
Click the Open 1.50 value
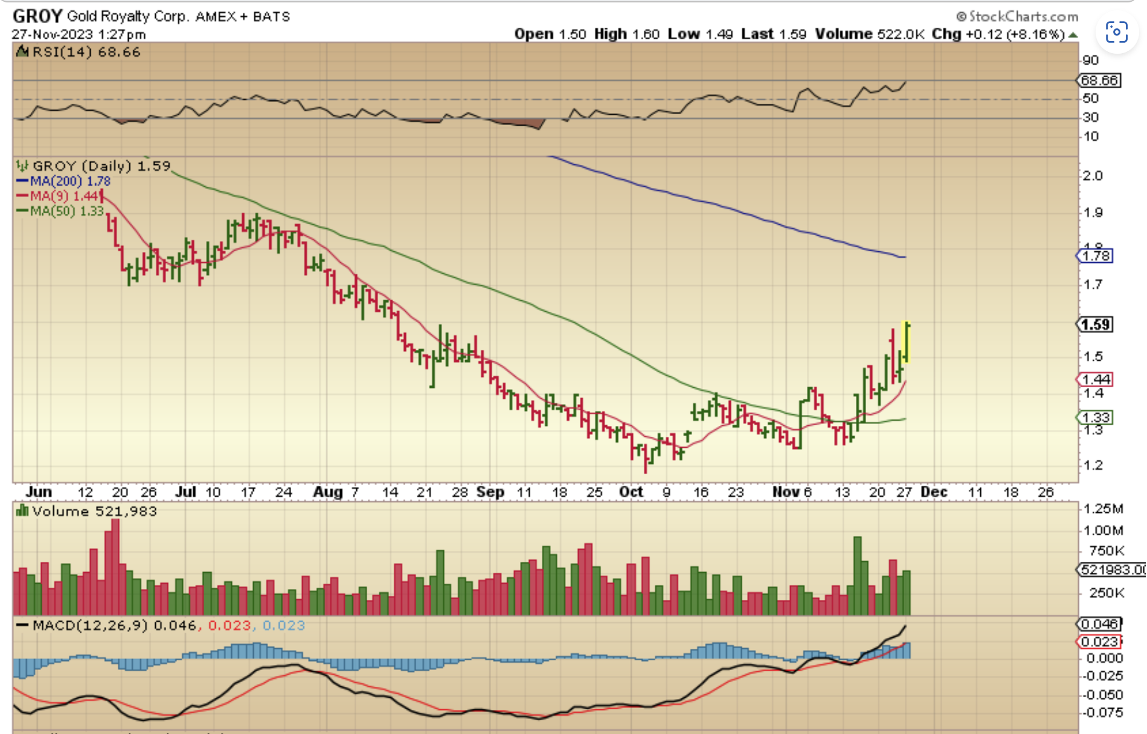click(550, 34)
